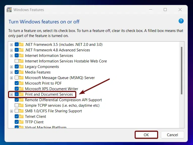Enable Simple TCPIP services checkbox

pyautogui.click(x=17, y=105)
